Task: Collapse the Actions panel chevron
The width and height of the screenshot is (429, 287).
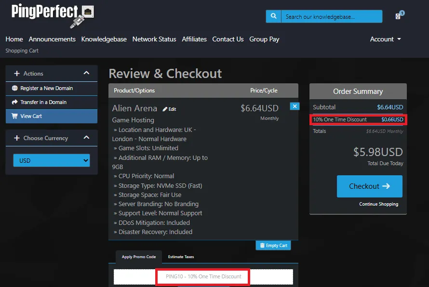Action: 86,73
